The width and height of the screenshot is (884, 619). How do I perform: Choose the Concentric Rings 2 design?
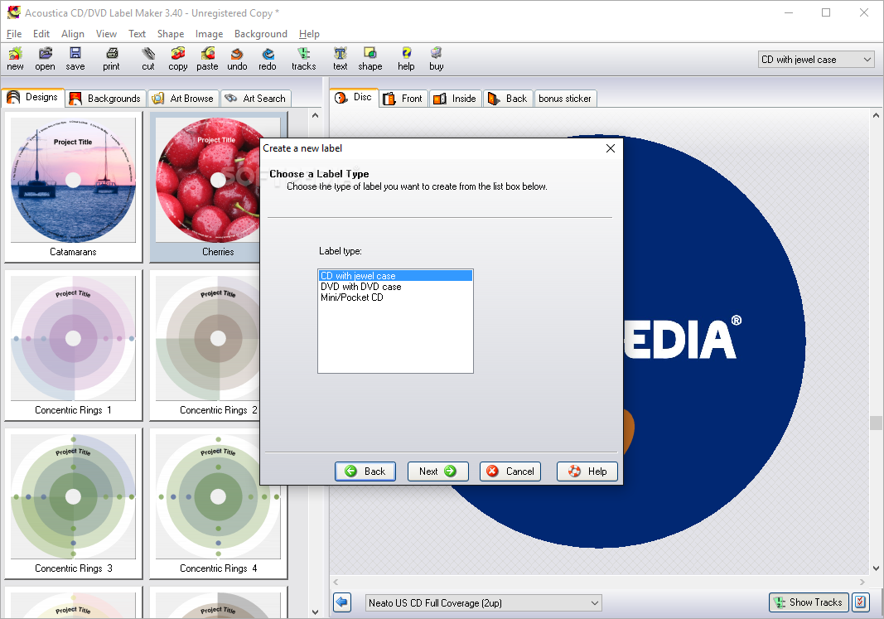[205, 345]
